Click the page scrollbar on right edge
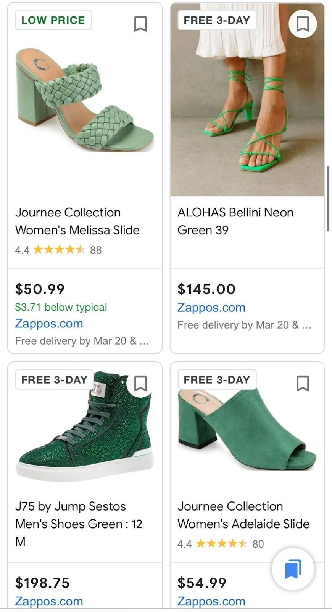The height and width of the screenshot is (612, 332). click(328, 199)
